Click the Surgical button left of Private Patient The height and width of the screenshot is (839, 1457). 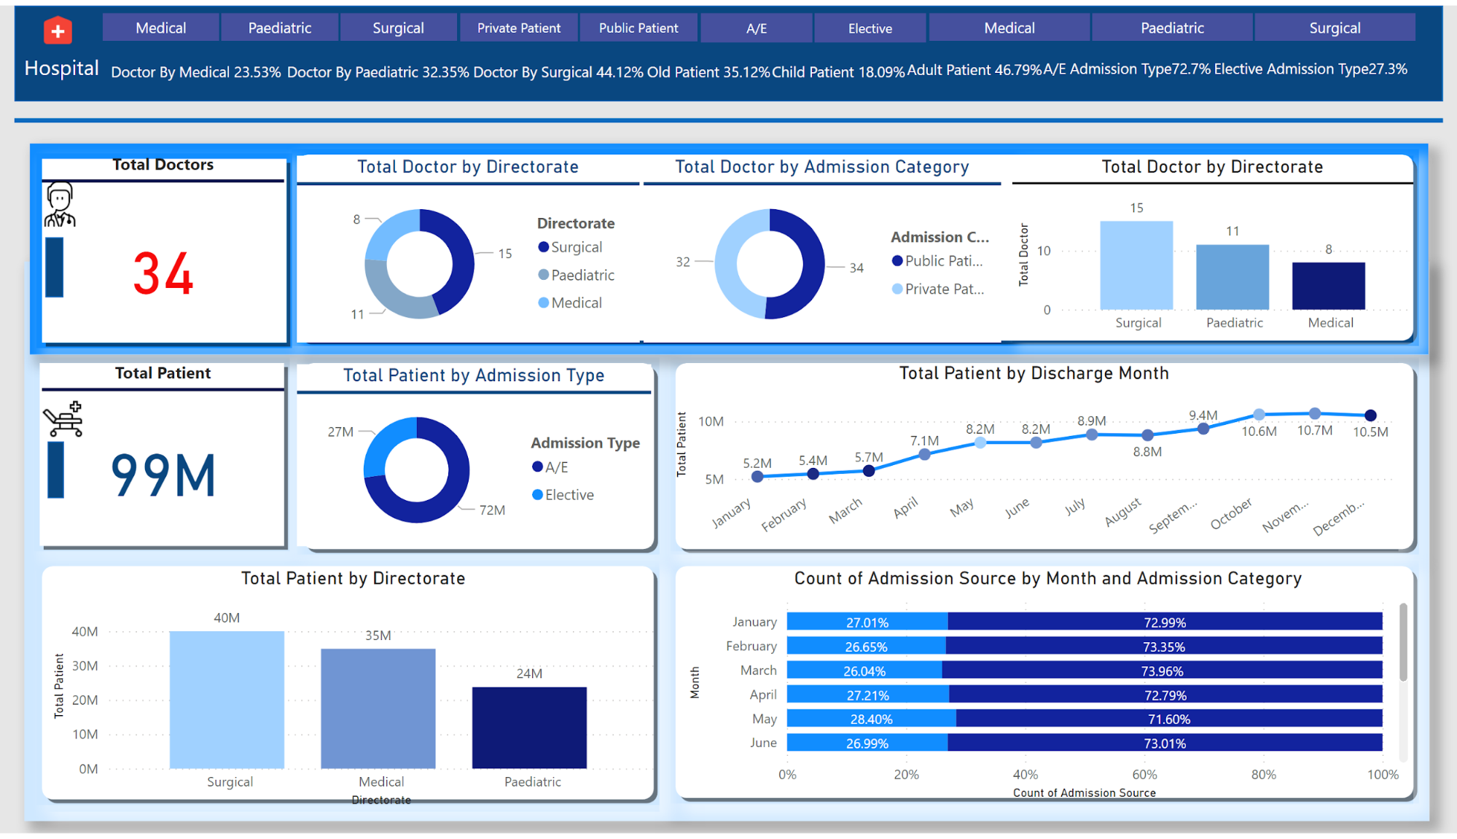point(398,28)
